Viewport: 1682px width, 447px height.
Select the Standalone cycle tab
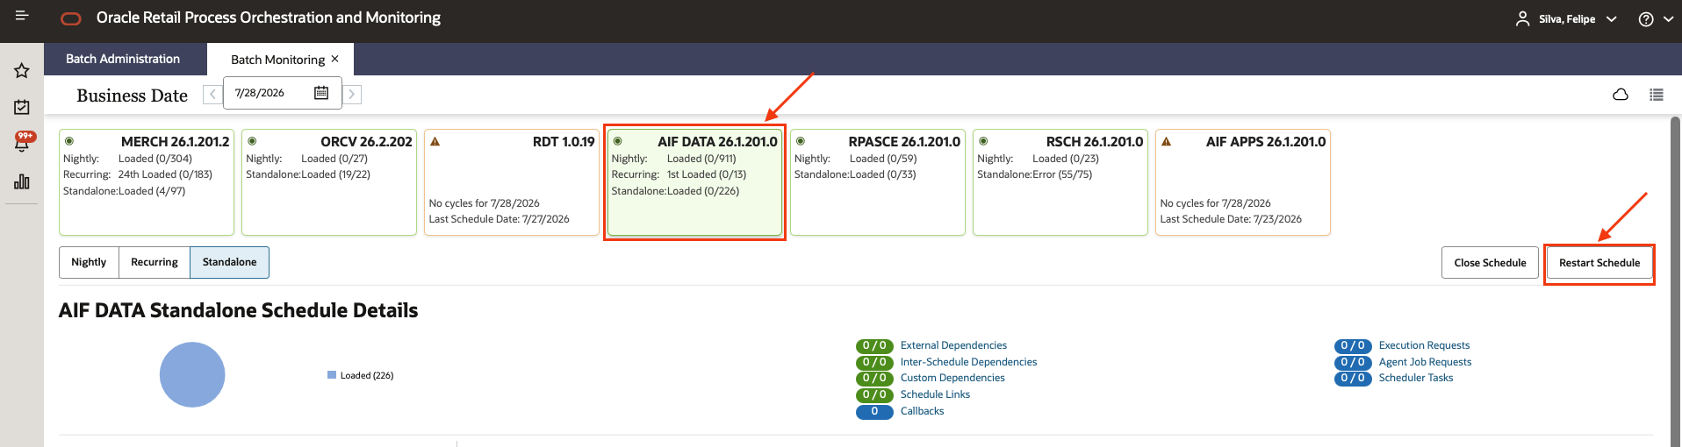pyautogui.click(x=229, y=262)
